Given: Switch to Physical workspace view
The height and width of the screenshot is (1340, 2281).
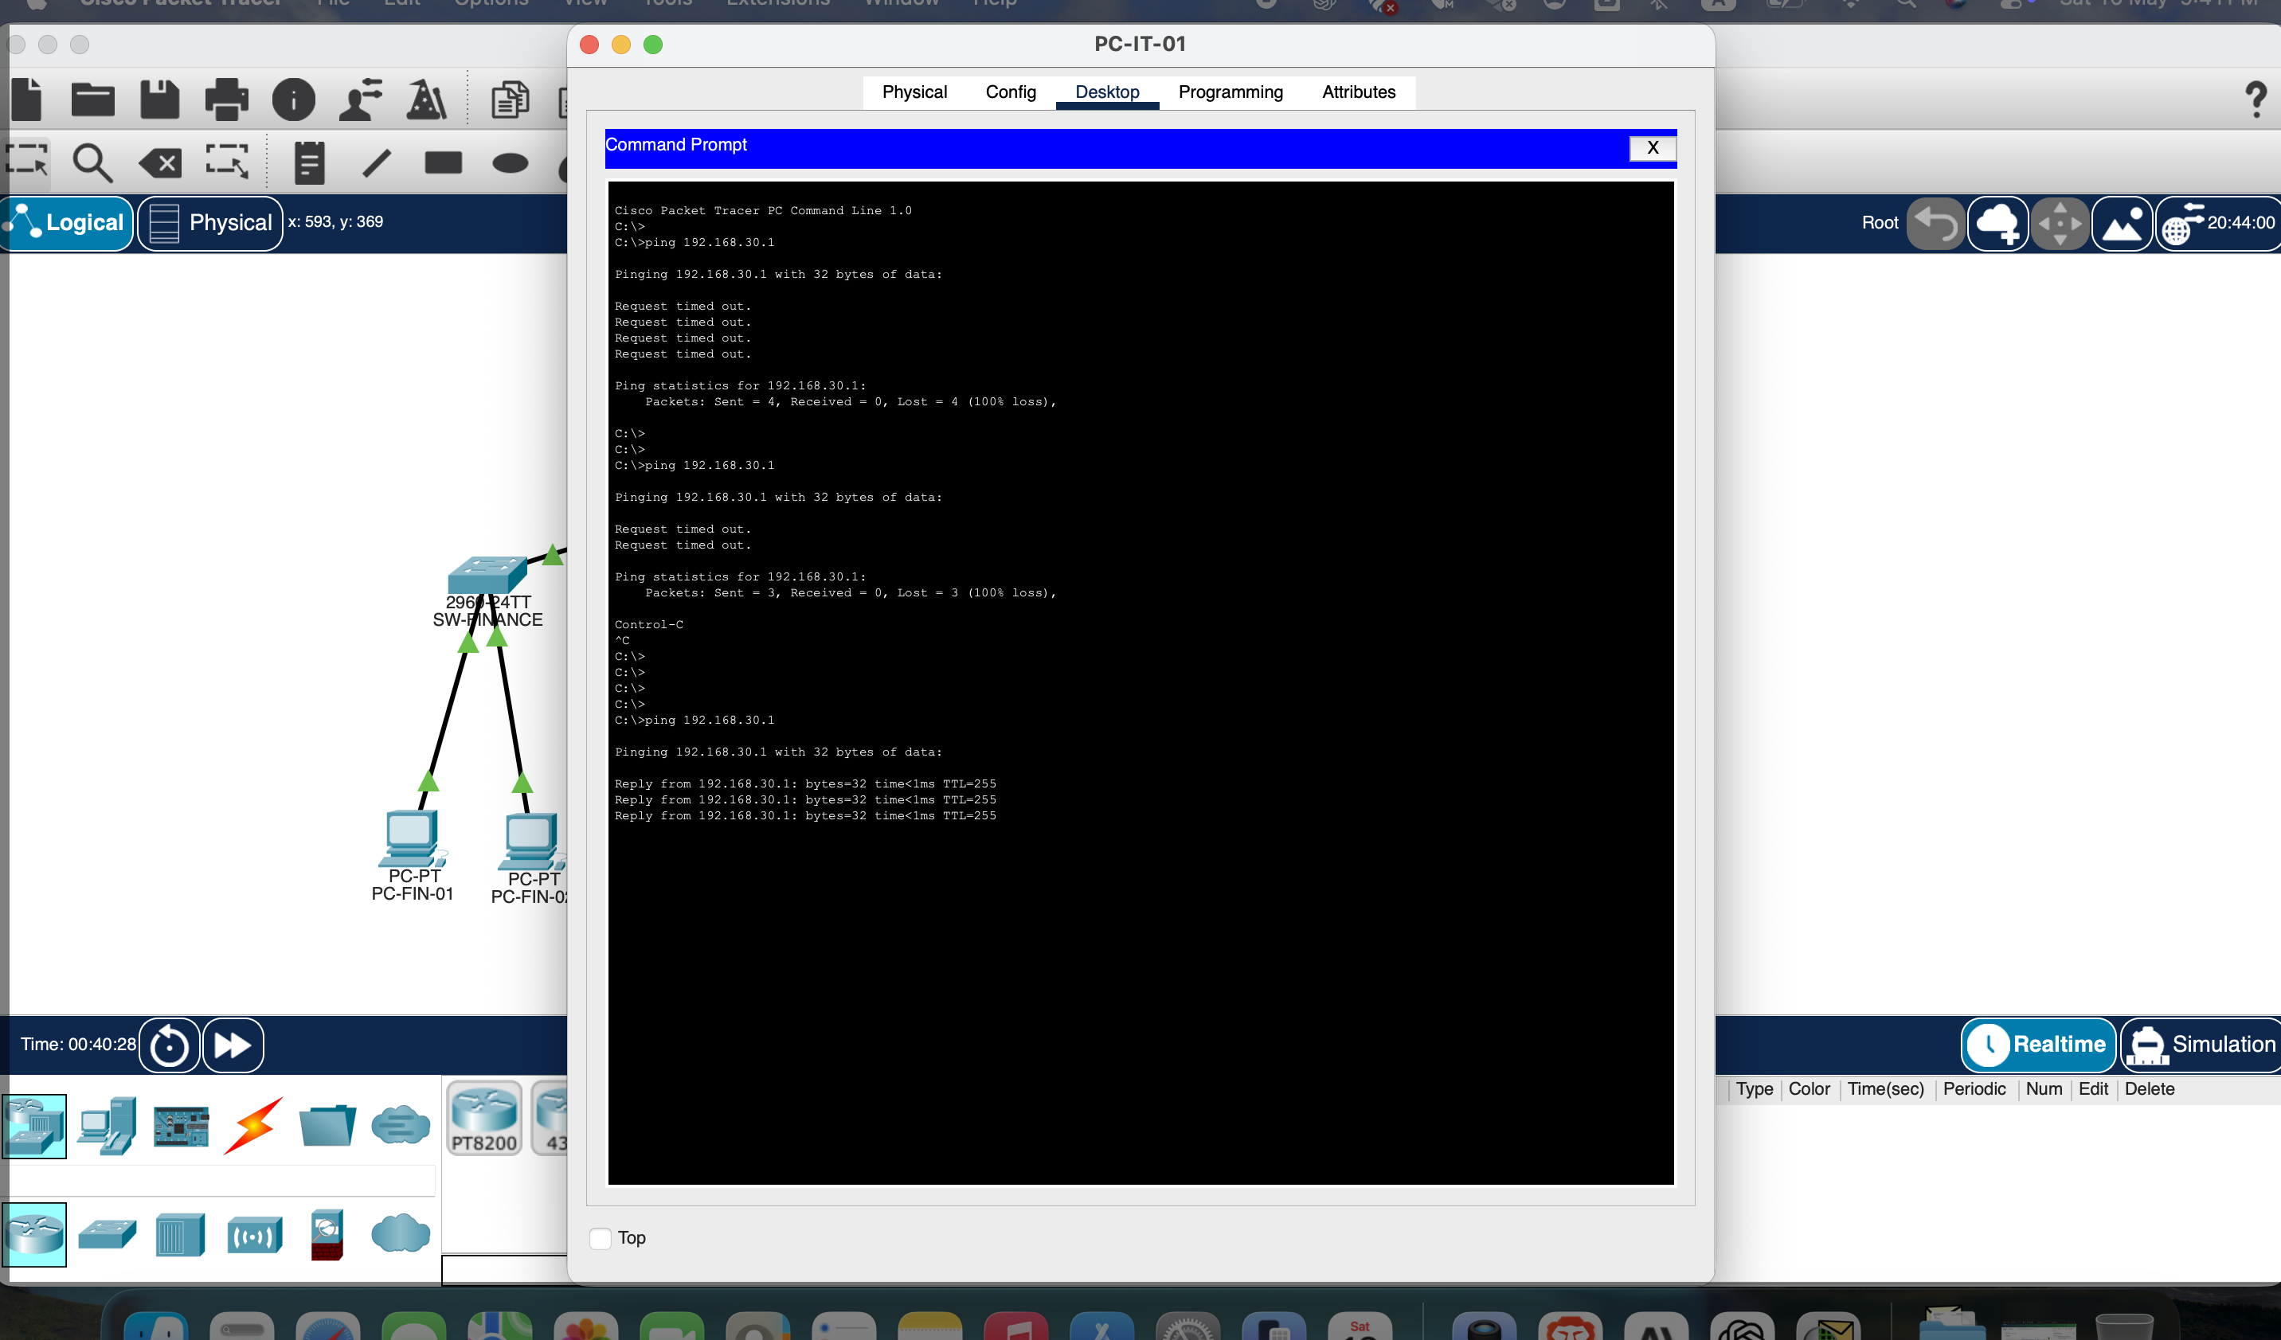Looking at the screenshot, I should point(210,224).
